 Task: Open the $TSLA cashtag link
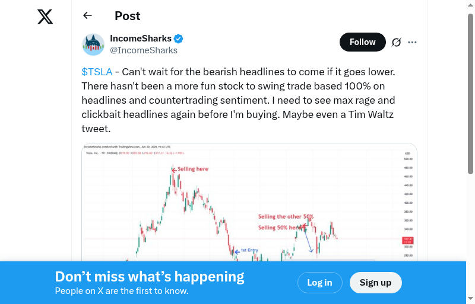pos(97,72)
